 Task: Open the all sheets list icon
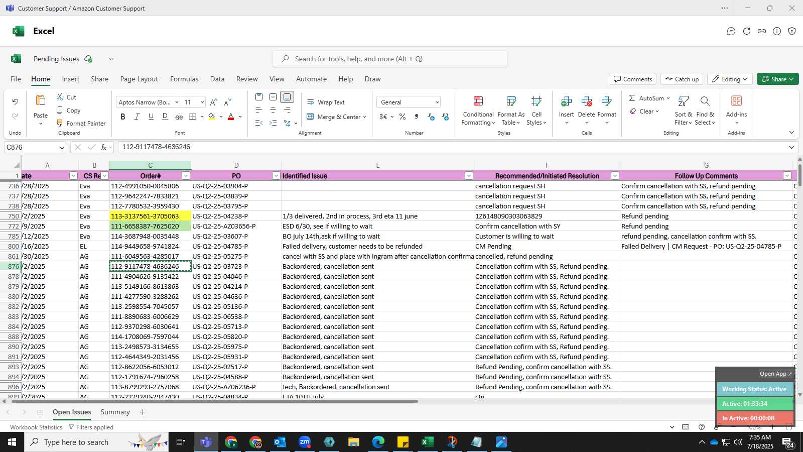40,412
